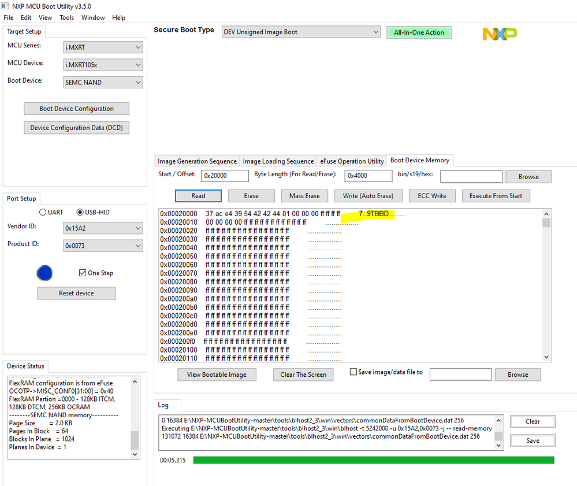
Task: Browse for save image/data file path
Action: (518, 375)
